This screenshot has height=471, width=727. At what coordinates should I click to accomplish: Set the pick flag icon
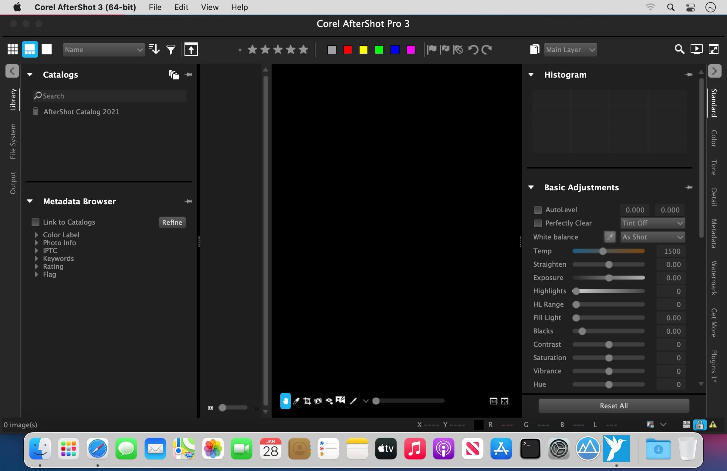[431, 49]
